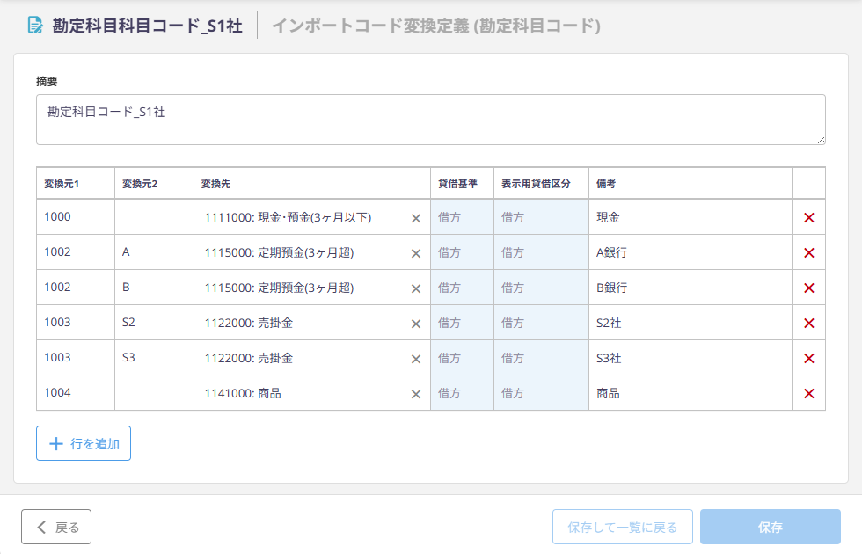Edit the 変換元2 cell containing B
The image size is (862, 554).
[155, 288]
